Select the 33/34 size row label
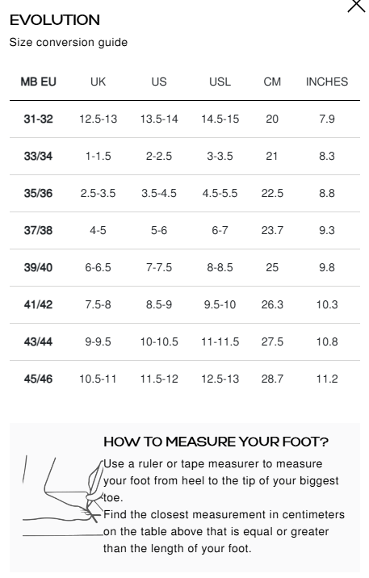369x578 pixels. pos(38,156)
